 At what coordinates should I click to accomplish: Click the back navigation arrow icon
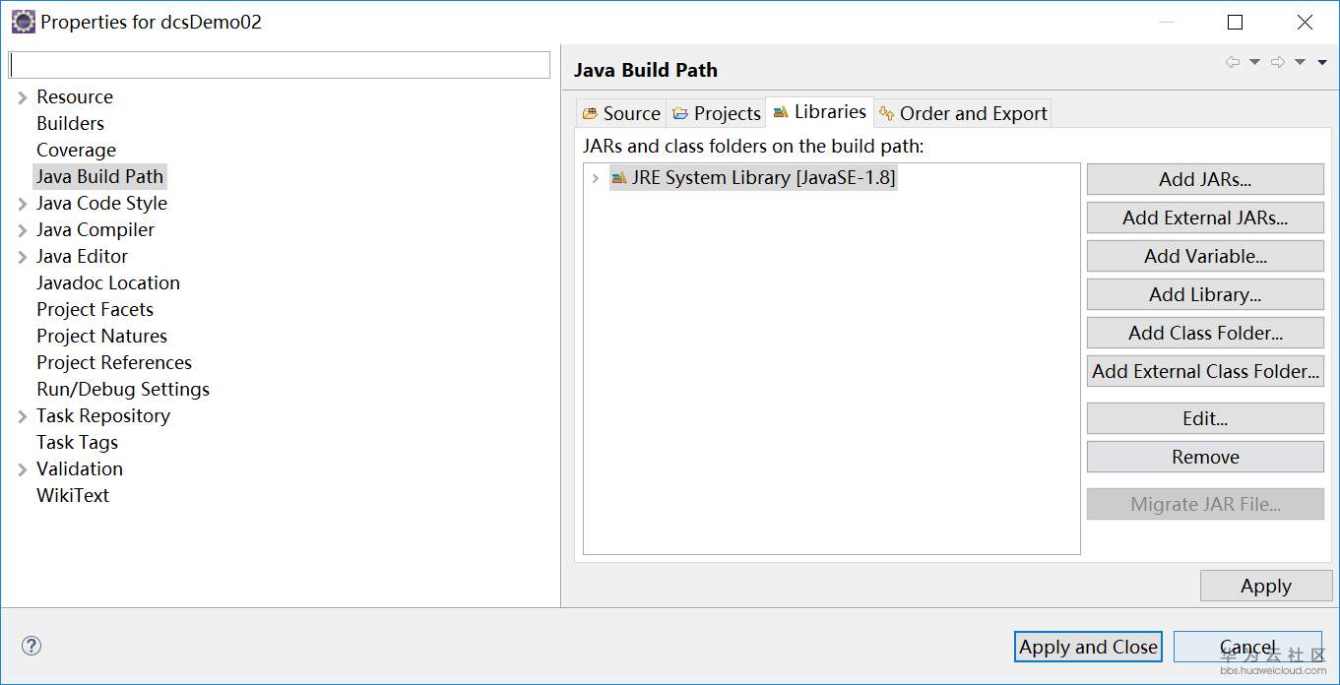point(1232,62)
